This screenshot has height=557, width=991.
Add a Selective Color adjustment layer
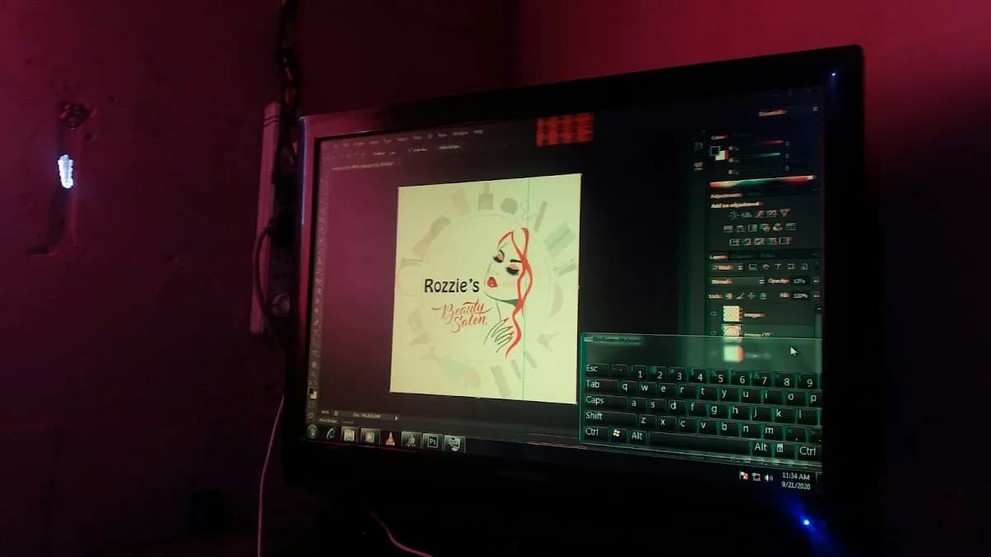[x=773, y=241]
